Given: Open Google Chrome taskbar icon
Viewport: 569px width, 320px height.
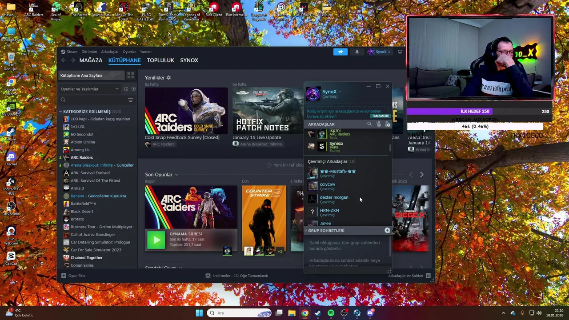Looking at the screenshot, I should (x=305, y=313).
